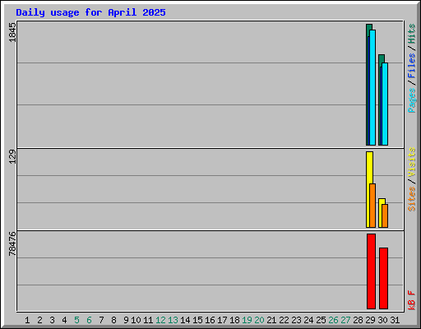421x329 pixels.
Task: Click the Files legend label
Action: pos(412,66)
